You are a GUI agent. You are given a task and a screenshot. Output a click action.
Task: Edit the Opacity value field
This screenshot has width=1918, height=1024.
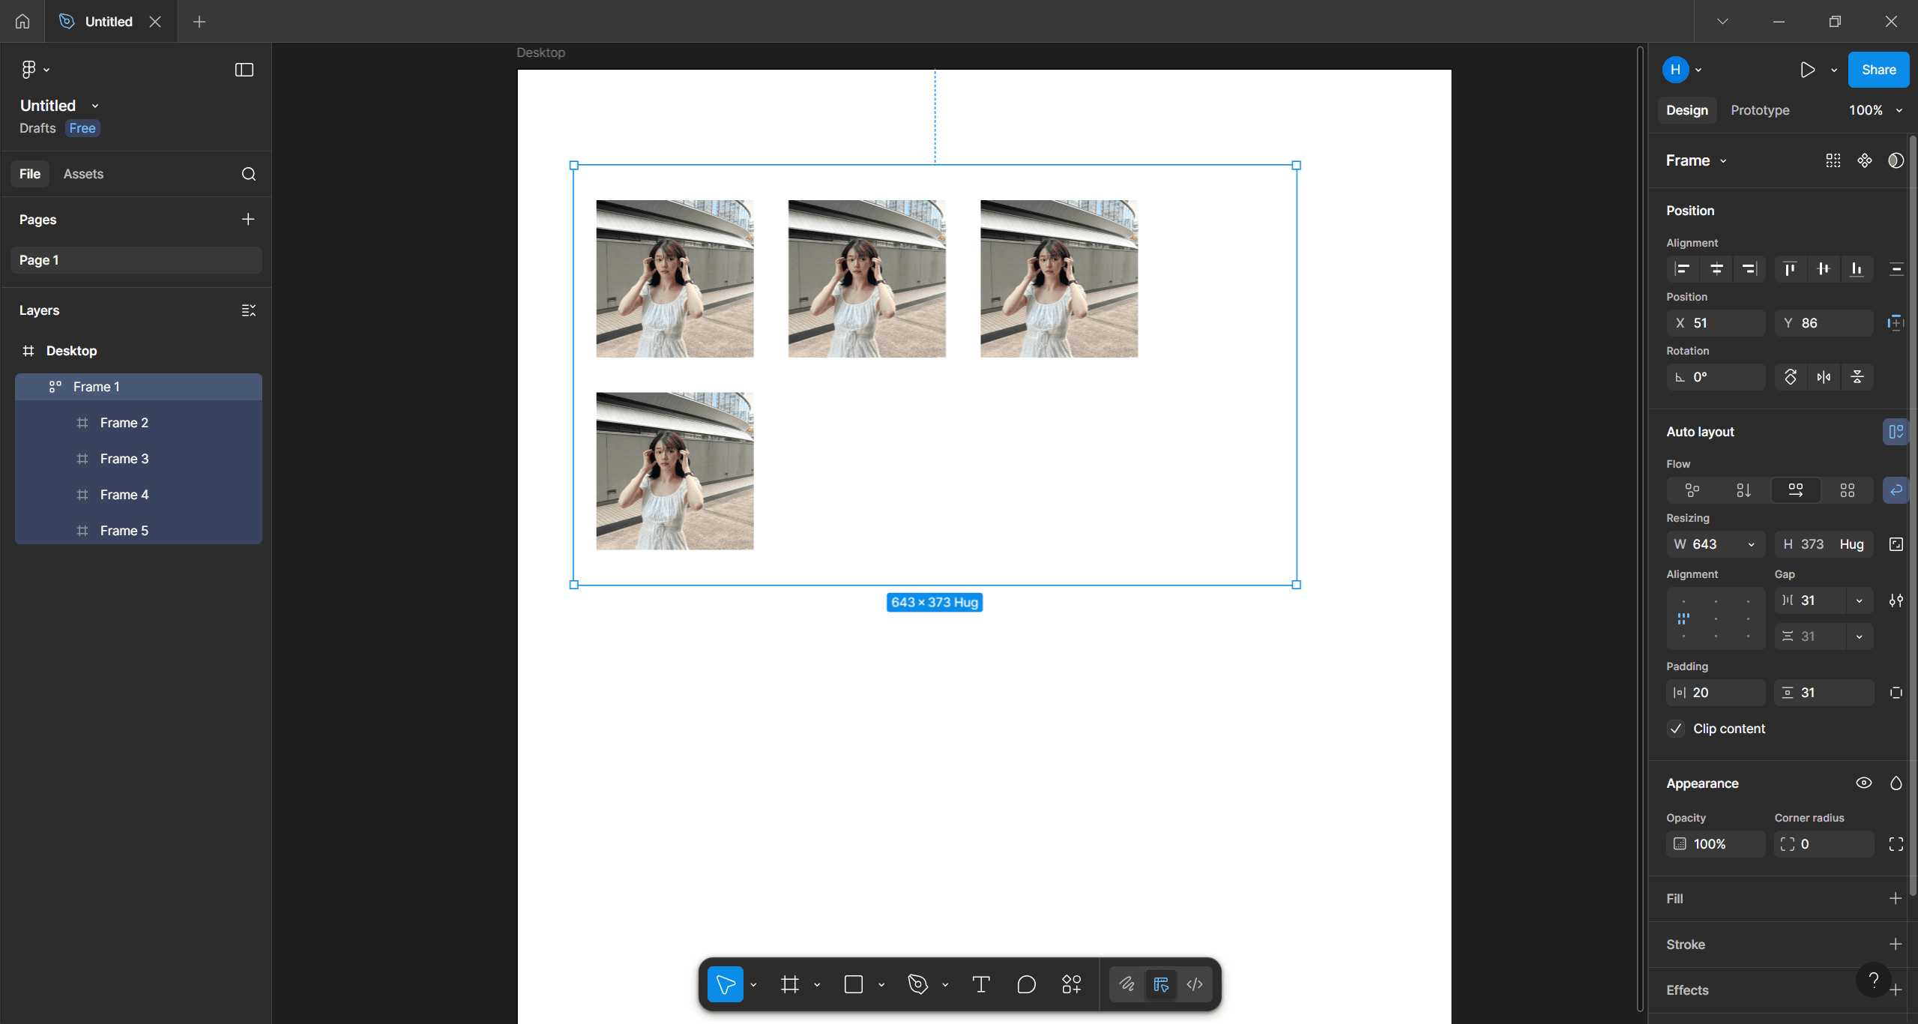(x=1716, y=843)
